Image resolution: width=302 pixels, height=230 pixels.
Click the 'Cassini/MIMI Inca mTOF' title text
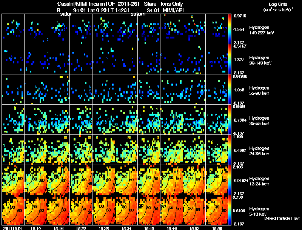point(86,4)
